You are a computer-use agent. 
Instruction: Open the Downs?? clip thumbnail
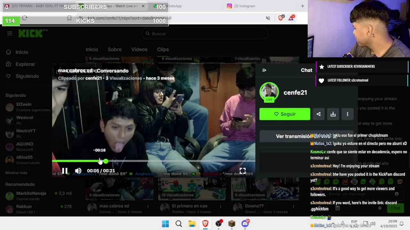click(x=265, y=188)
